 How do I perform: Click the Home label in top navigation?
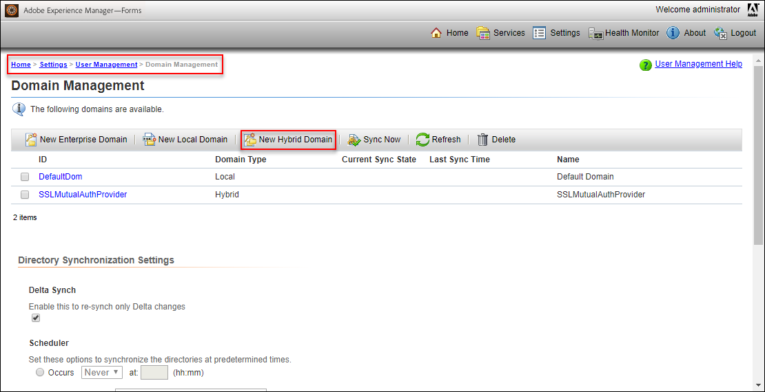pos(457,32)
